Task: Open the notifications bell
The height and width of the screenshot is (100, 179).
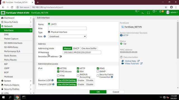Action: (x=160, y=11)
